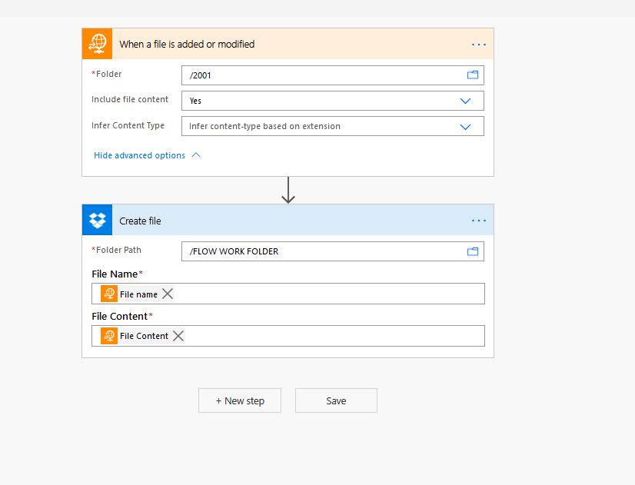Click the FTP trigger icon in header
Viewport: 635px width, 485px height.
[x=98, y=44]
